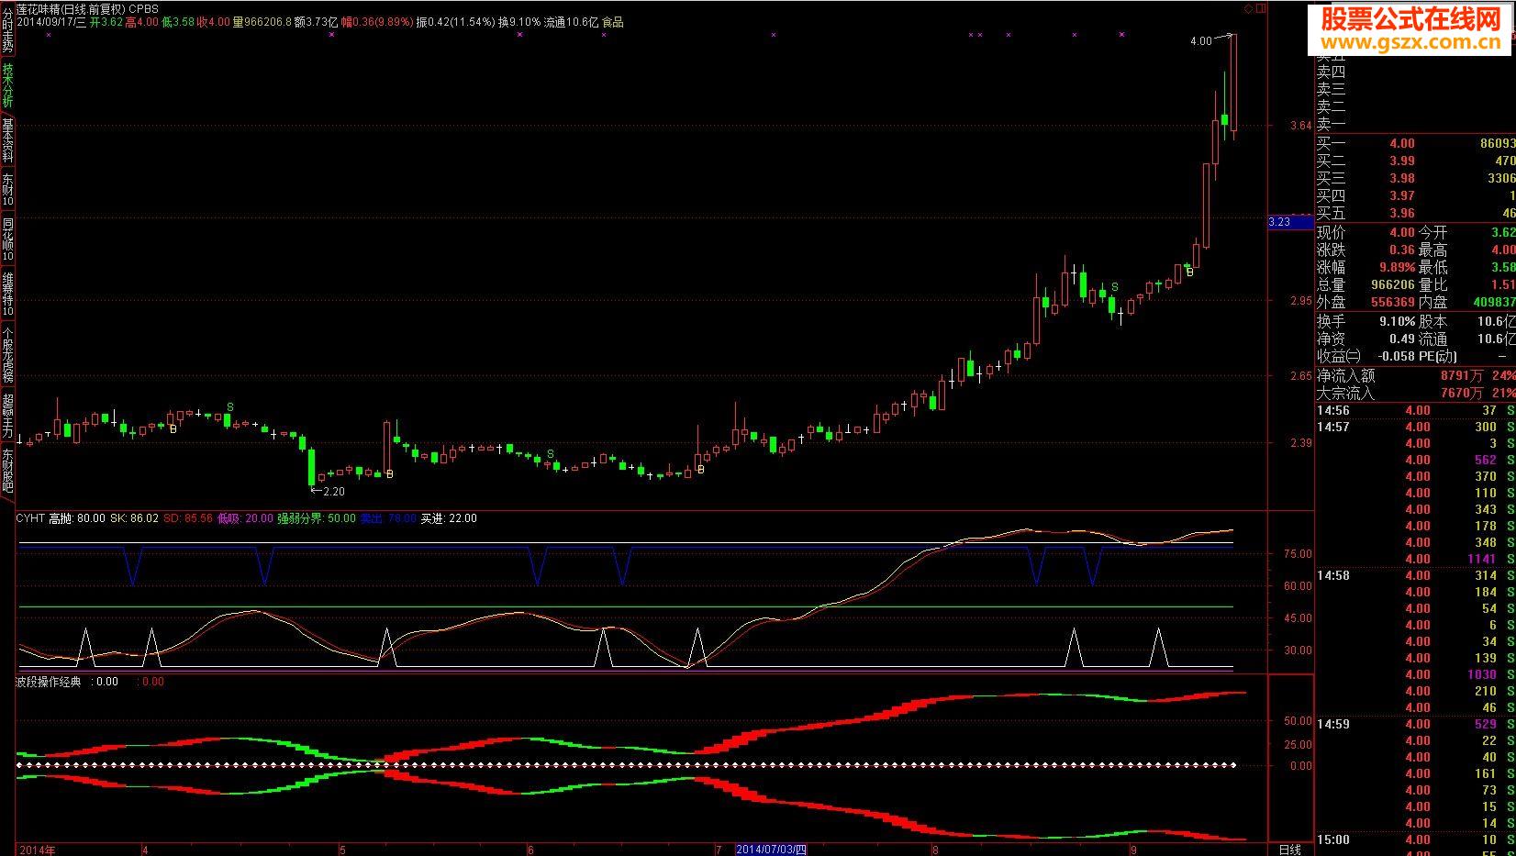Click the 3.64 gridline label on the price axis
The height and width of the screenshot is (856, 1516).
1300,127
